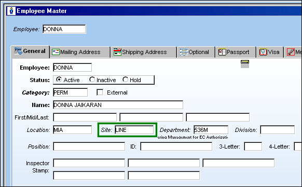The height and width of the screenshot is (187, 302).
Task: Click the italic Category label
Action: click(x=36, y=93)
